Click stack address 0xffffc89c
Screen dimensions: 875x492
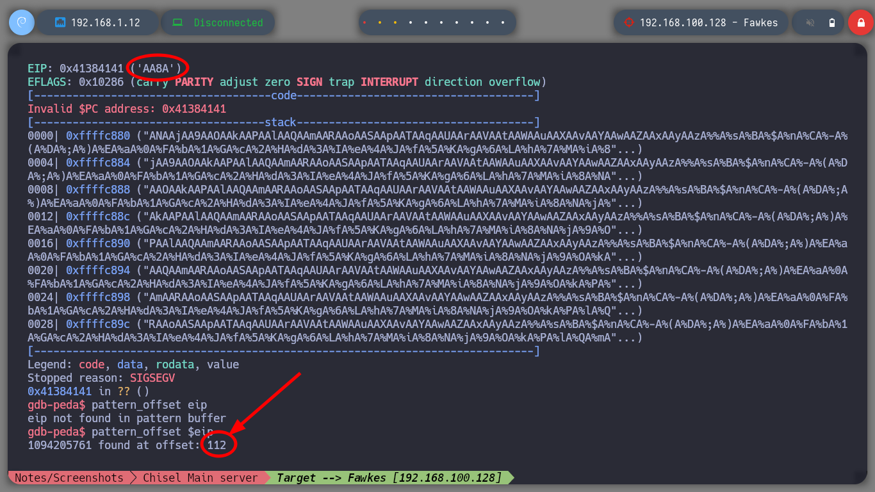98,324
